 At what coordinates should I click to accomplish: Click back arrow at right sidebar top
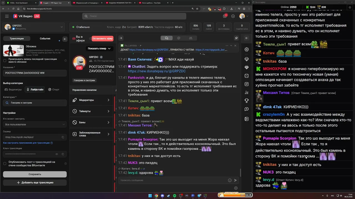(247, 38)
